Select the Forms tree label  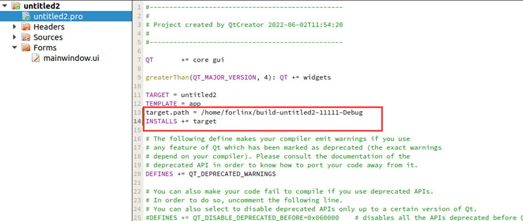45,48
